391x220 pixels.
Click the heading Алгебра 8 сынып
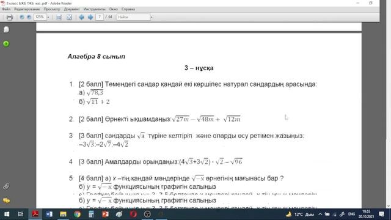(97, 56)
